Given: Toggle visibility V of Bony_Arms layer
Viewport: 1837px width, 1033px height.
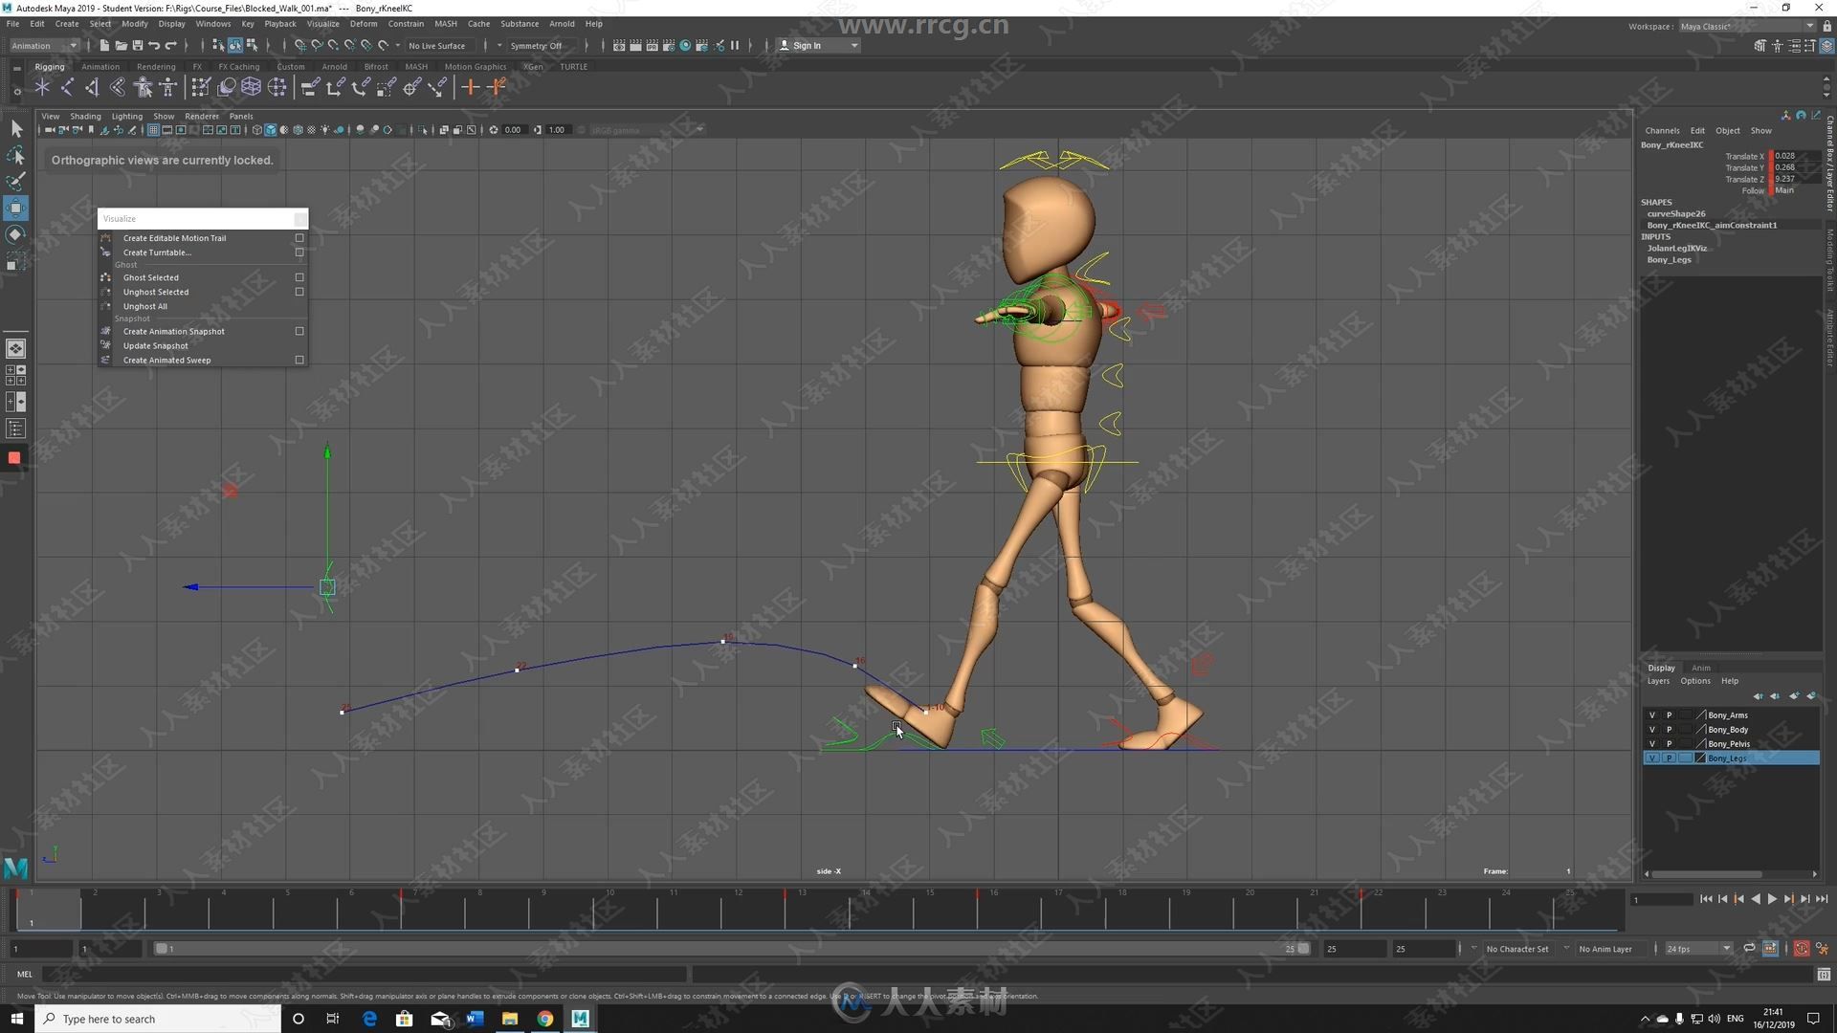Looking at the screenshot, I should click(x=1651, y=714).
